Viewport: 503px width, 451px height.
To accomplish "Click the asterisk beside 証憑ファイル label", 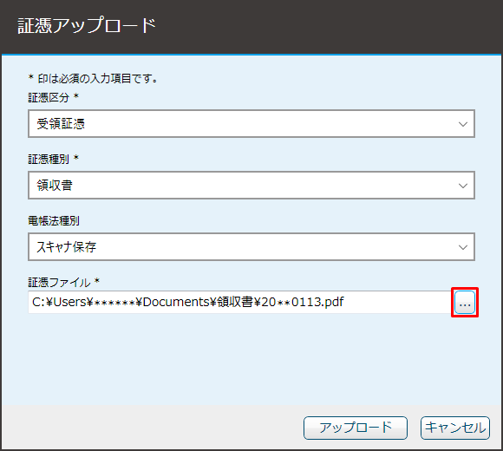I will pos(97,281).
